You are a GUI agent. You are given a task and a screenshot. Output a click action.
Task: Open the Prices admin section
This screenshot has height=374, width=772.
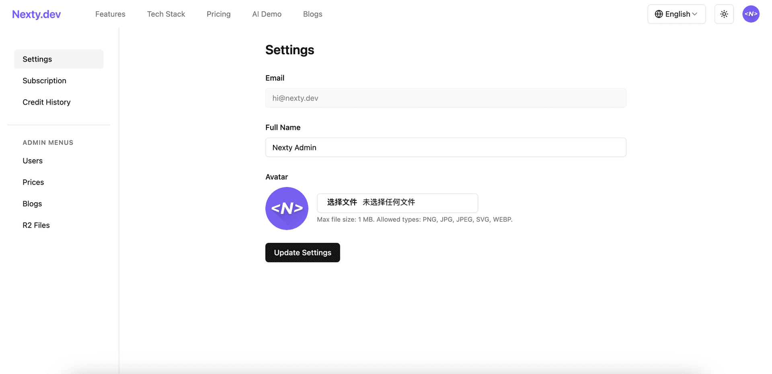click(x=33, y=182)
